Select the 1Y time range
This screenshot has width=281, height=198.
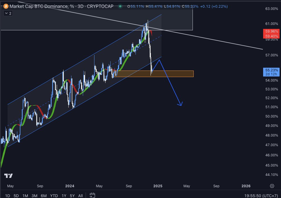coord(64,196)
